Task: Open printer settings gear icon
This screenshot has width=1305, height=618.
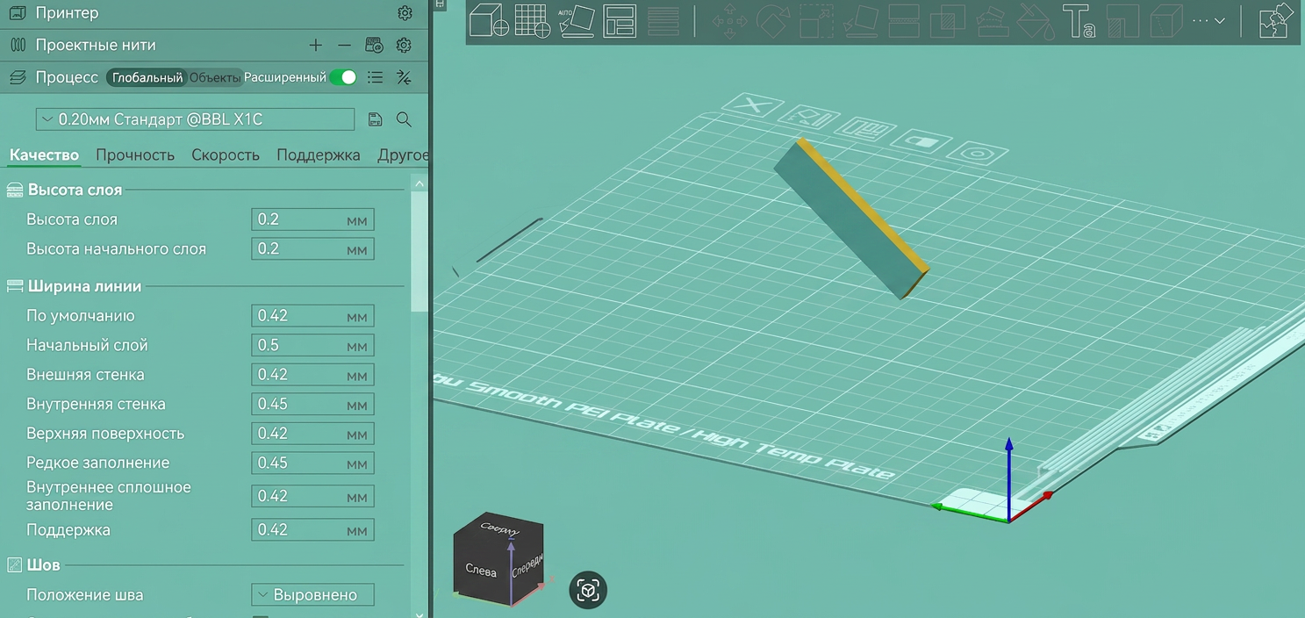Action: [x=405, y=13]
